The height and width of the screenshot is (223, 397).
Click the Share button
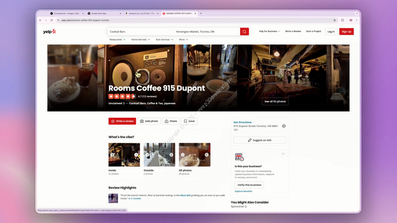171,121
